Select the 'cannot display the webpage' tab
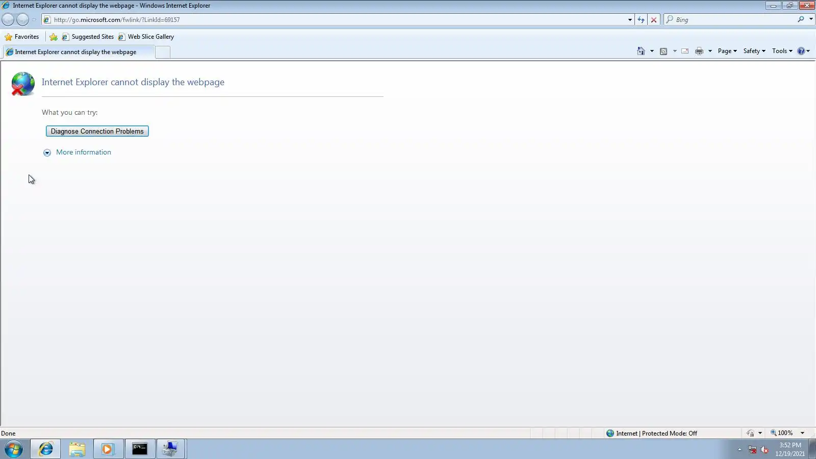Screen dimensions: 816x459 (x=79, y=52)
